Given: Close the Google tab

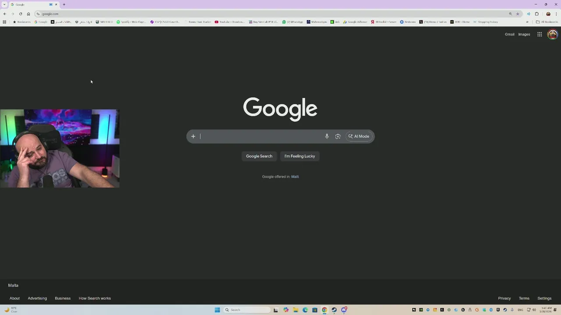Looking at the screenshot, I should click(x=56, y=4).
